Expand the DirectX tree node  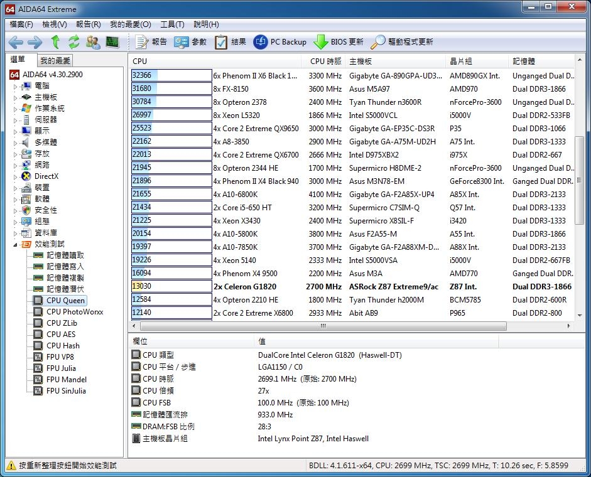pyautogui.click(x=16, y=177)
